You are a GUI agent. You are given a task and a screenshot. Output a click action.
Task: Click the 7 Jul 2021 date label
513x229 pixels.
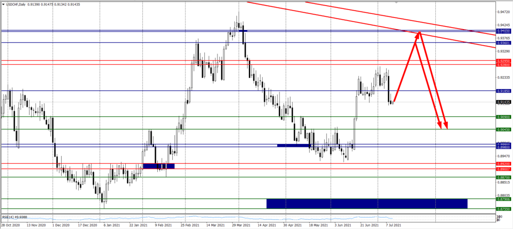(x=394, y=225)
